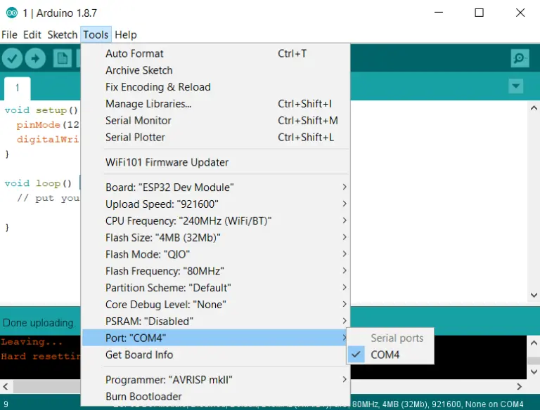Minimize the Arduino window

(439, 13)
